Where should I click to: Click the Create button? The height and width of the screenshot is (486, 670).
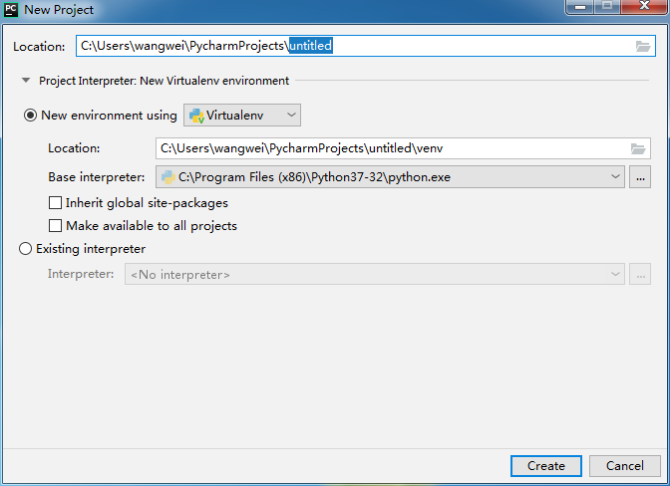pos(546,466)
